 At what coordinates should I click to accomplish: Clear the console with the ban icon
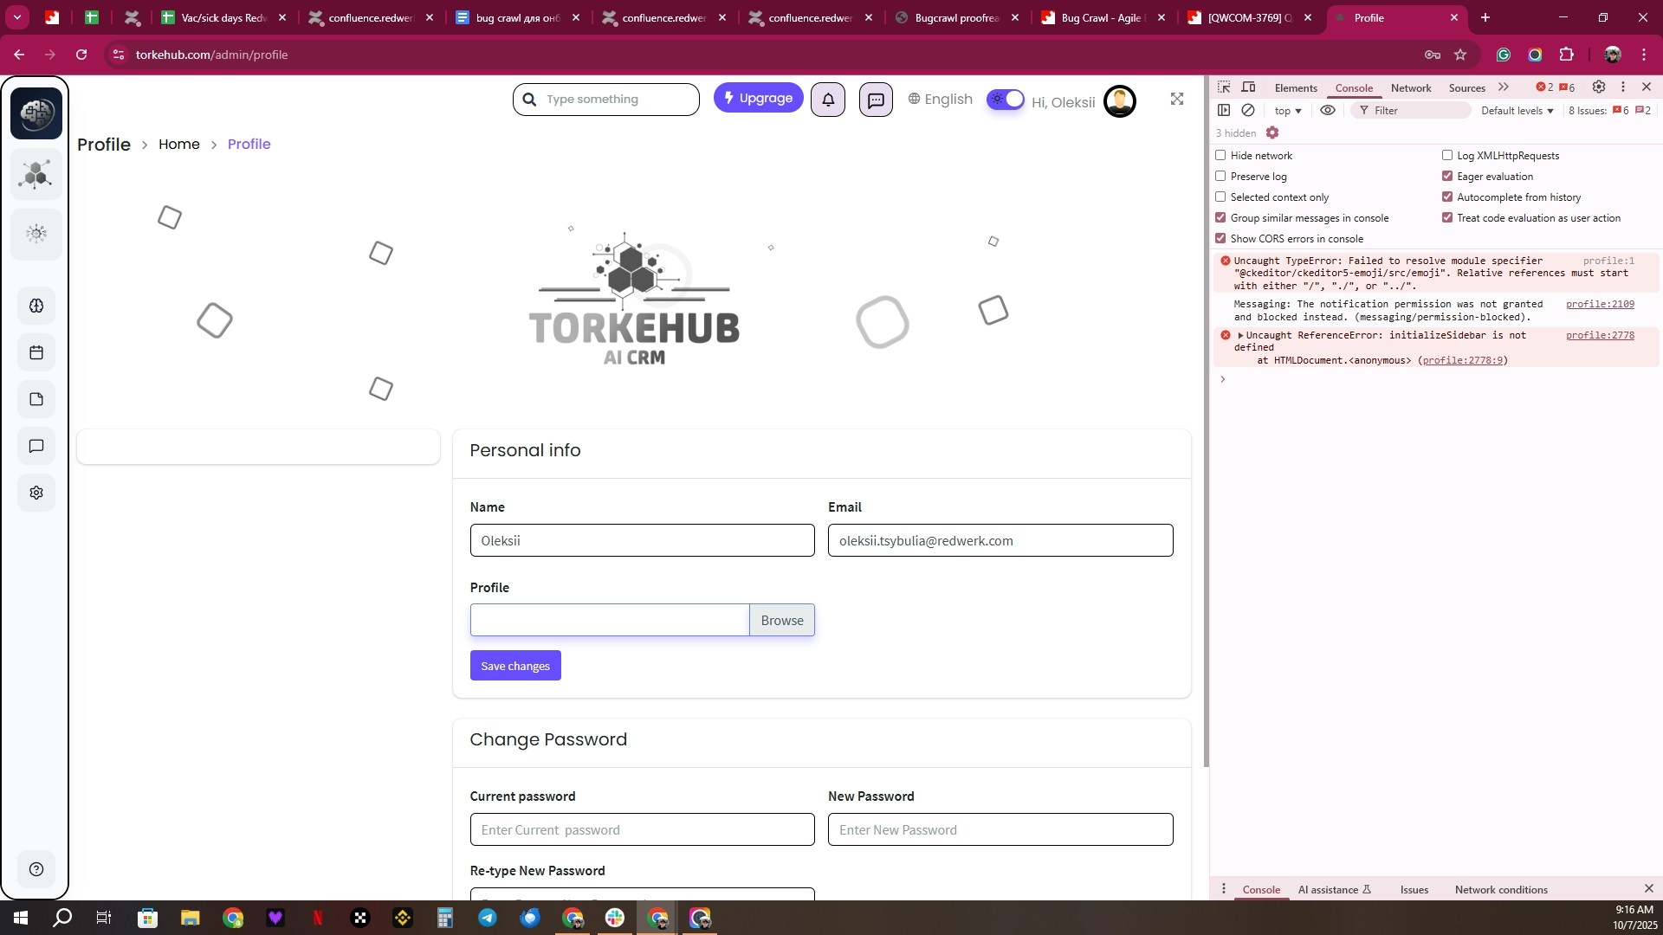(x=1248, y=110)
